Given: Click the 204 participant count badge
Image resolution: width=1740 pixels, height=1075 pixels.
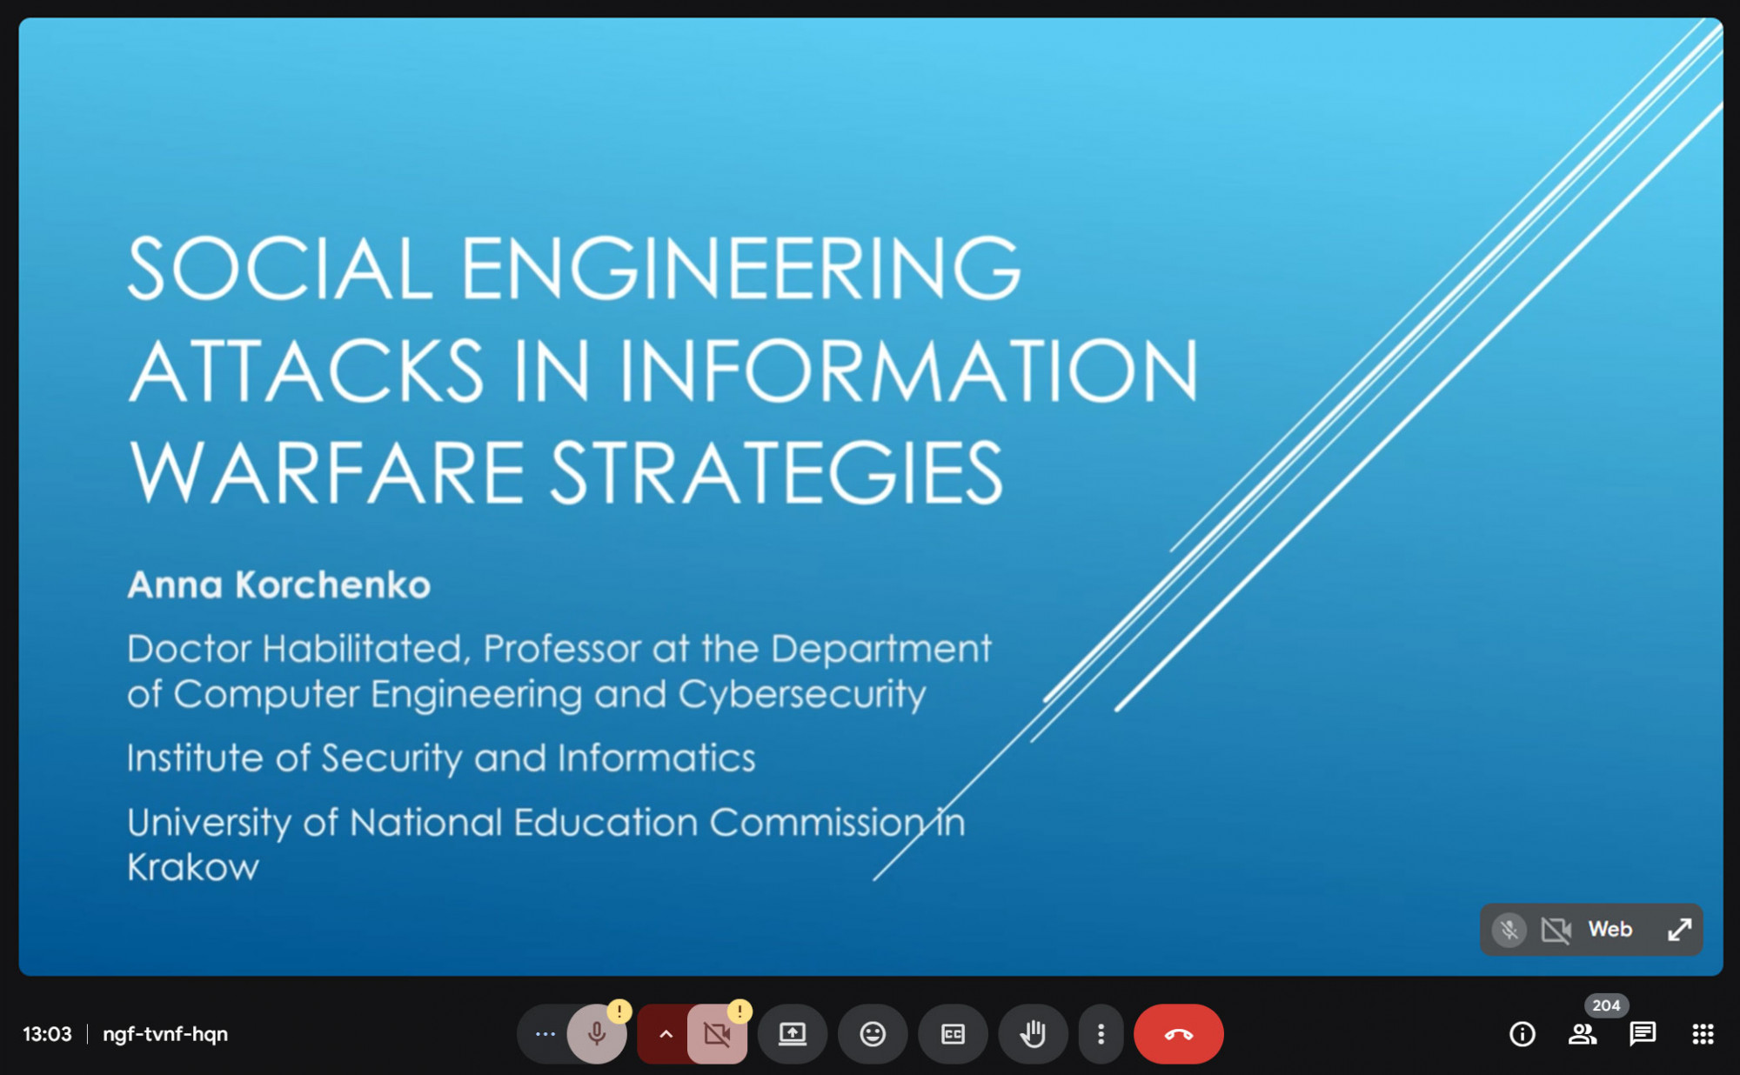Looking at the screenshot, I should pos(1606,1005).
